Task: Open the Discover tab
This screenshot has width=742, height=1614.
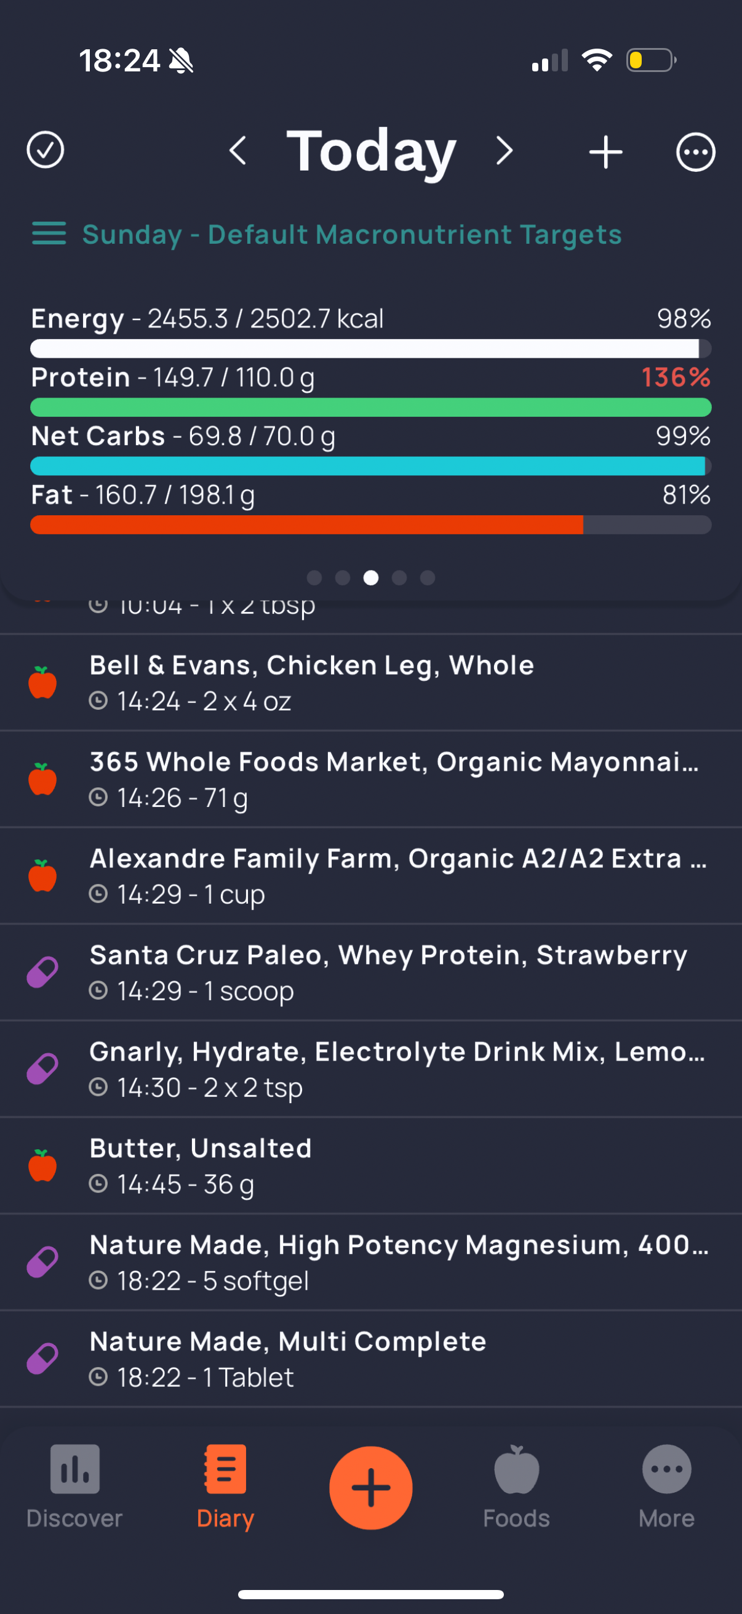Action: pos(74,1487)
